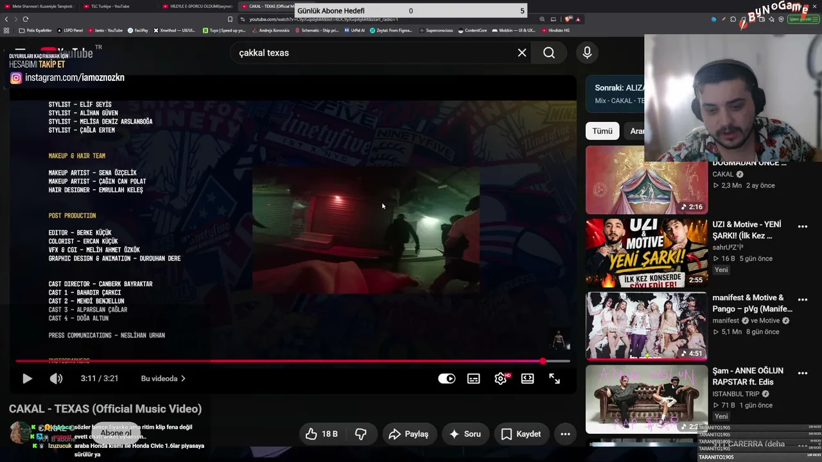Open the 'Xmethod — UX/UI' bookmark
This screenshot has width=822, height=462.
tap(174, 30)
